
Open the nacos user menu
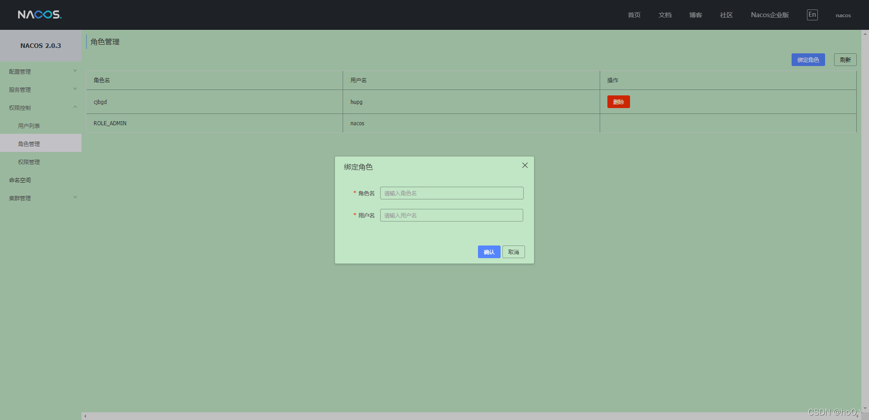(843, 15)
